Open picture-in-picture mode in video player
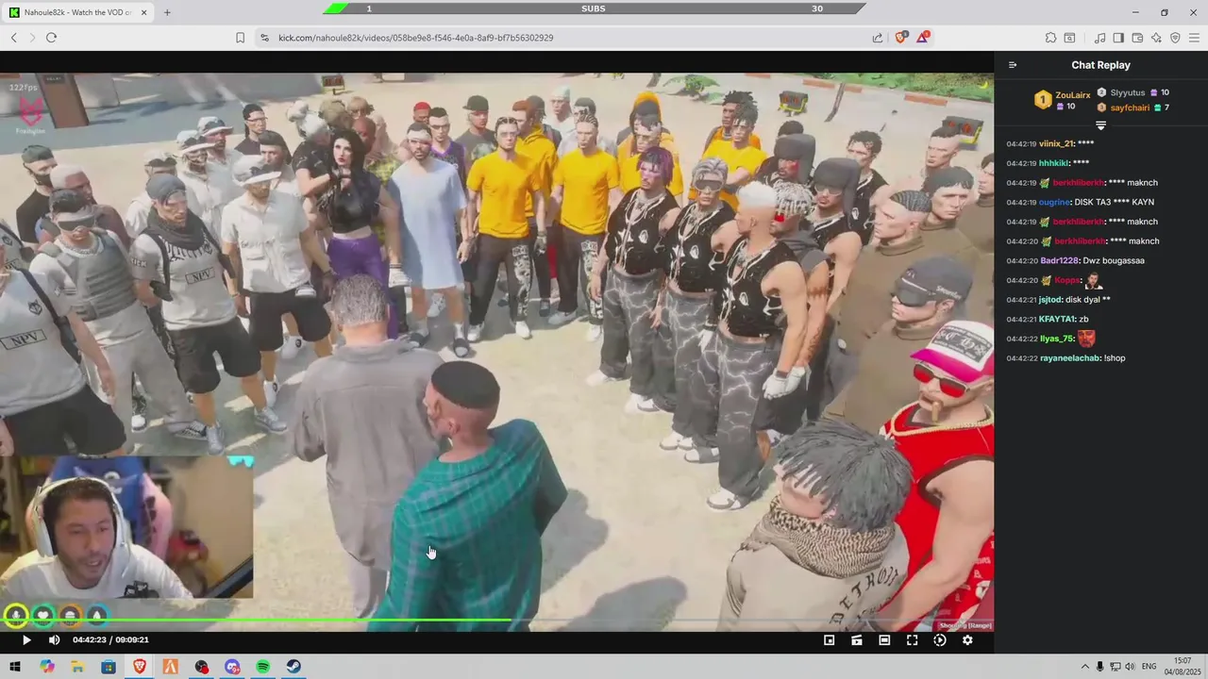1208x679 pixels. [x=829, y=640]
